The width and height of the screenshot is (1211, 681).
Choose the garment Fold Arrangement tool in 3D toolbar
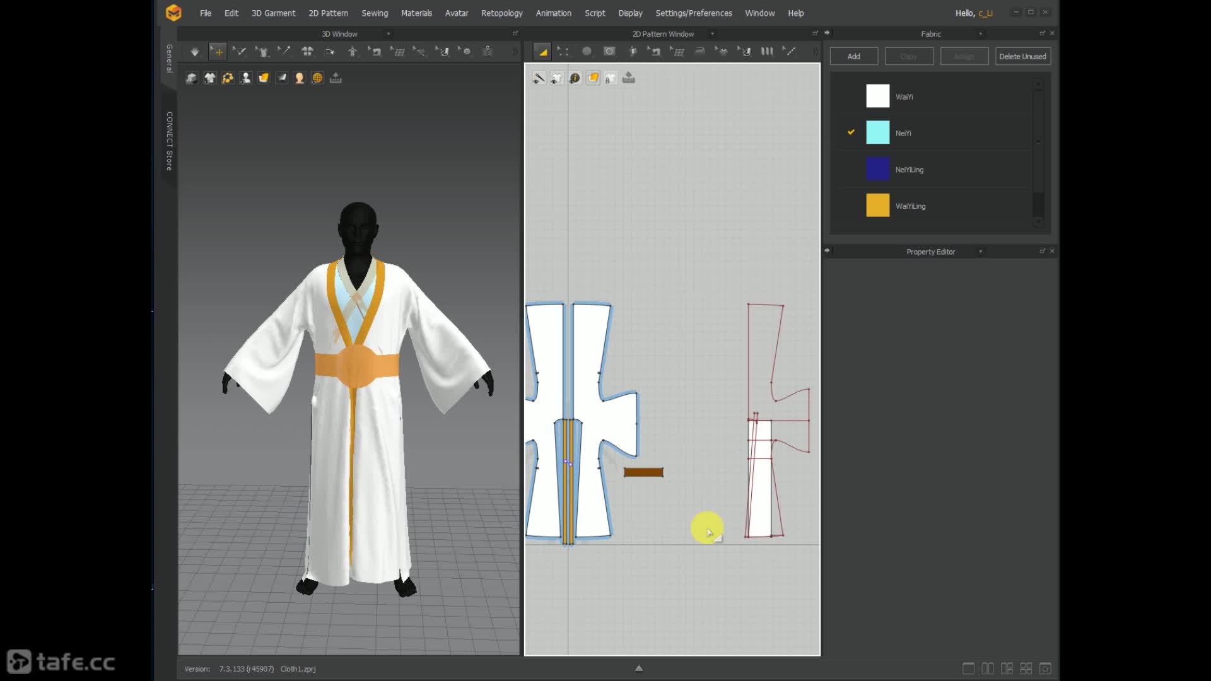(262, 52)
